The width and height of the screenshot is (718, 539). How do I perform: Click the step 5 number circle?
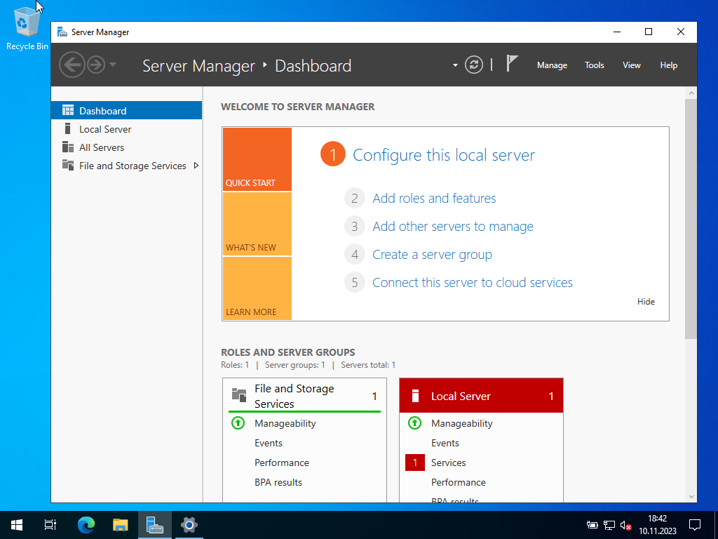click(x=354, y=282)
